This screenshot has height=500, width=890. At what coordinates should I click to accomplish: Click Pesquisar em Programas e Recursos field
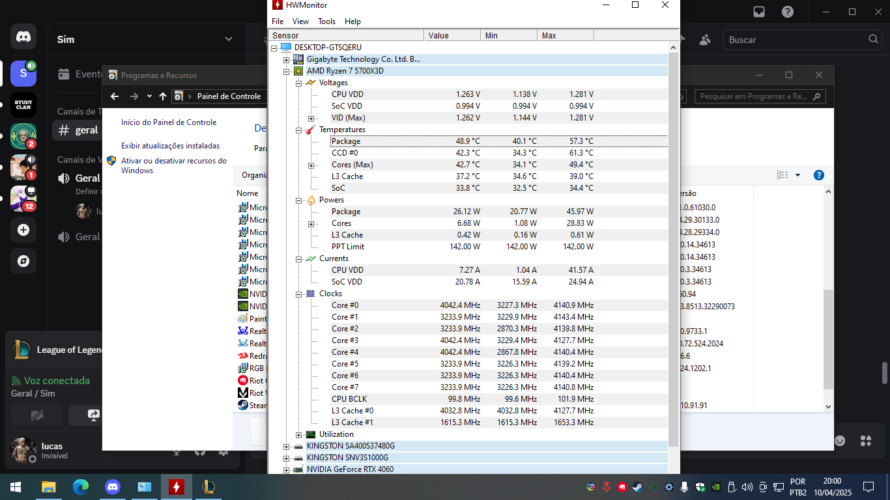click(760, 96)
